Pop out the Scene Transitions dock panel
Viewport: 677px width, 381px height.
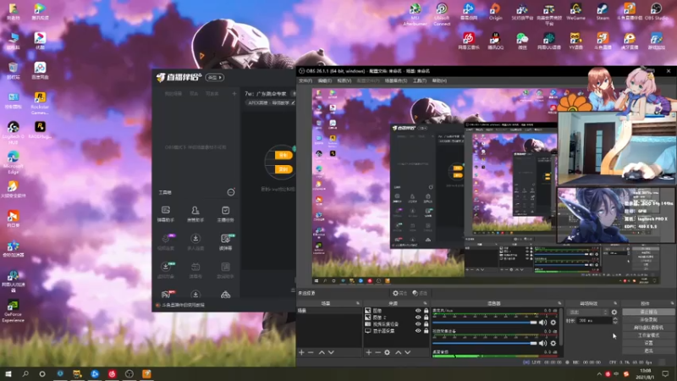pyautogui.click(x=616, y=303)
